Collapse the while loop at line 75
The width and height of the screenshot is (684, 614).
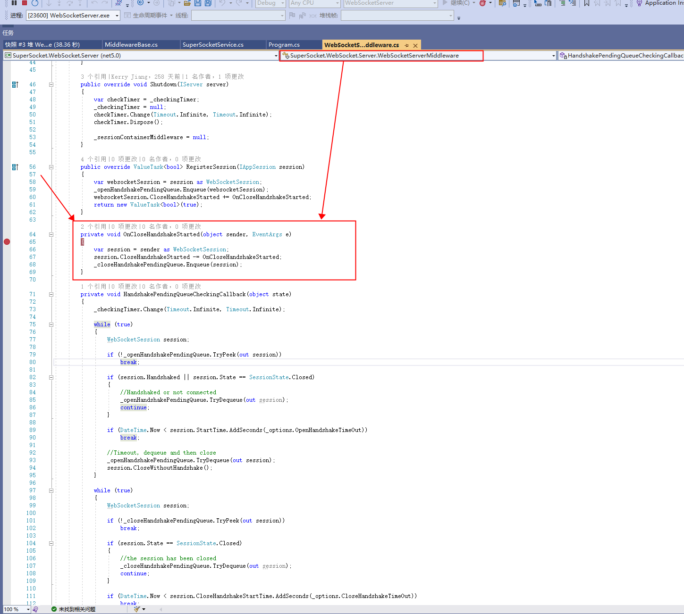(x=51, y=324)
